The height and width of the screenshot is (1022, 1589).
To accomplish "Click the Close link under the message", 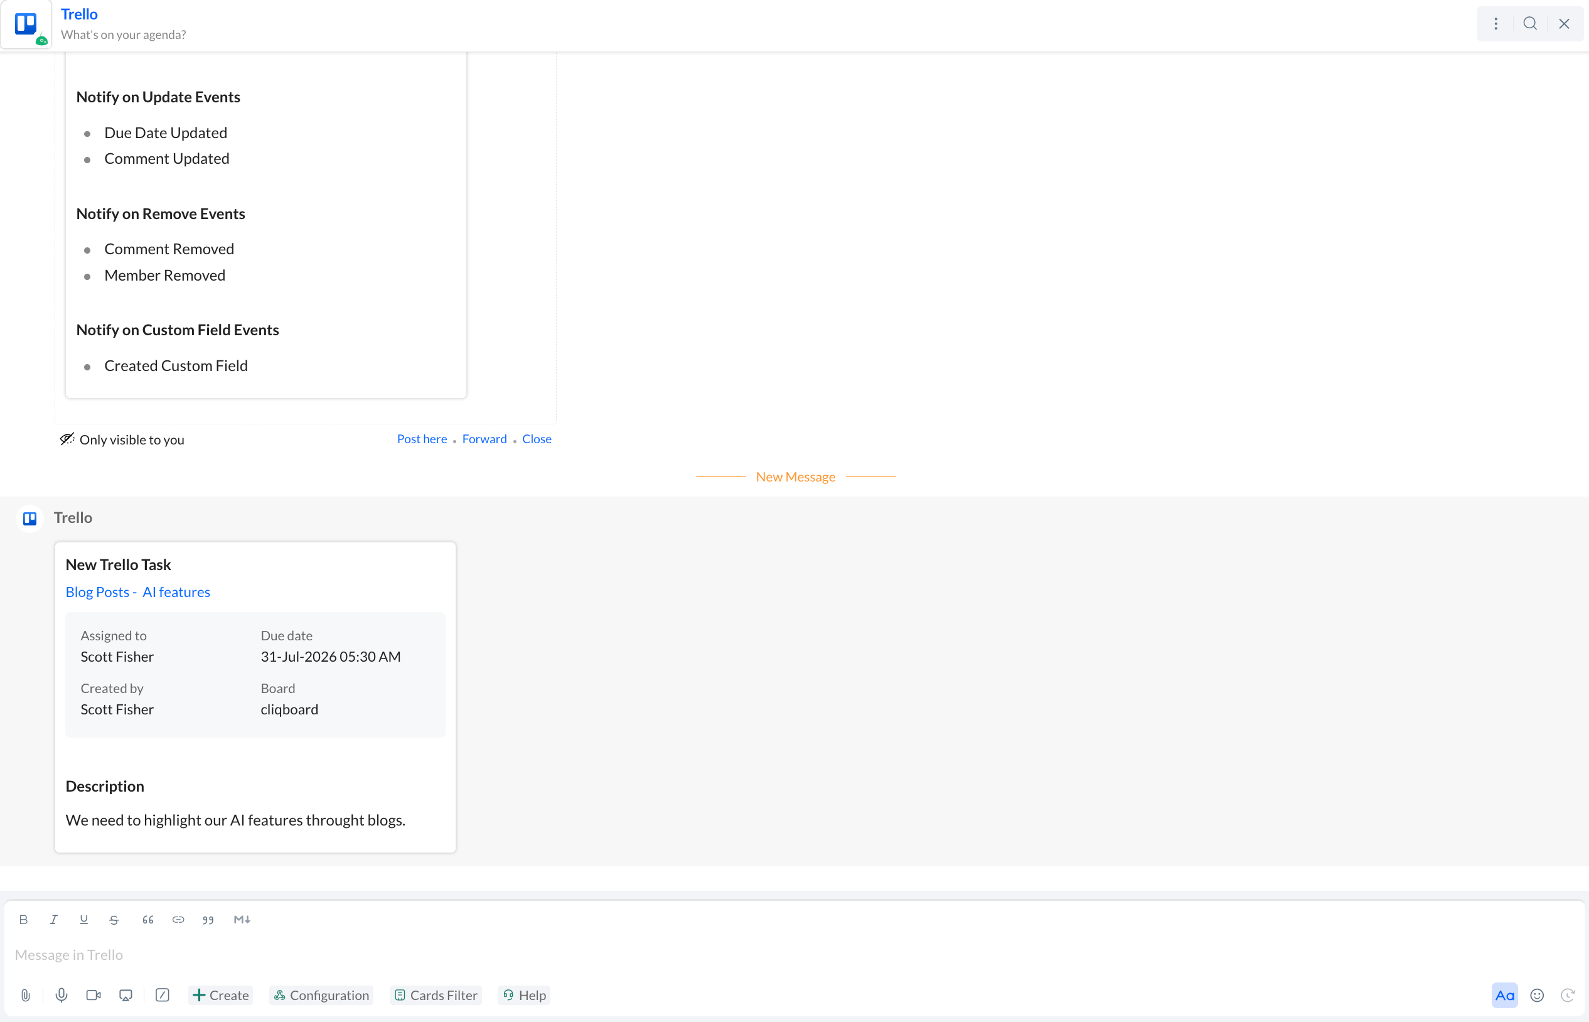I will pos(537,439).
